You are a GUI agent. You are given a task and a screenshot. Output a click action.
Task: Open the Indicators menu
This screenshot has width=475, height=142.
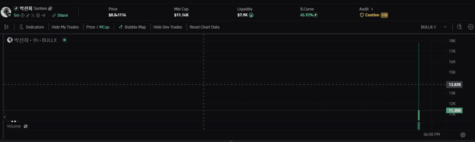point(32,27)
